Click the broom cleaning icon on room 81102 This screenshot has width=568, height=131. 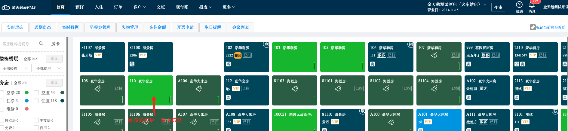click(x=386, y=88)
